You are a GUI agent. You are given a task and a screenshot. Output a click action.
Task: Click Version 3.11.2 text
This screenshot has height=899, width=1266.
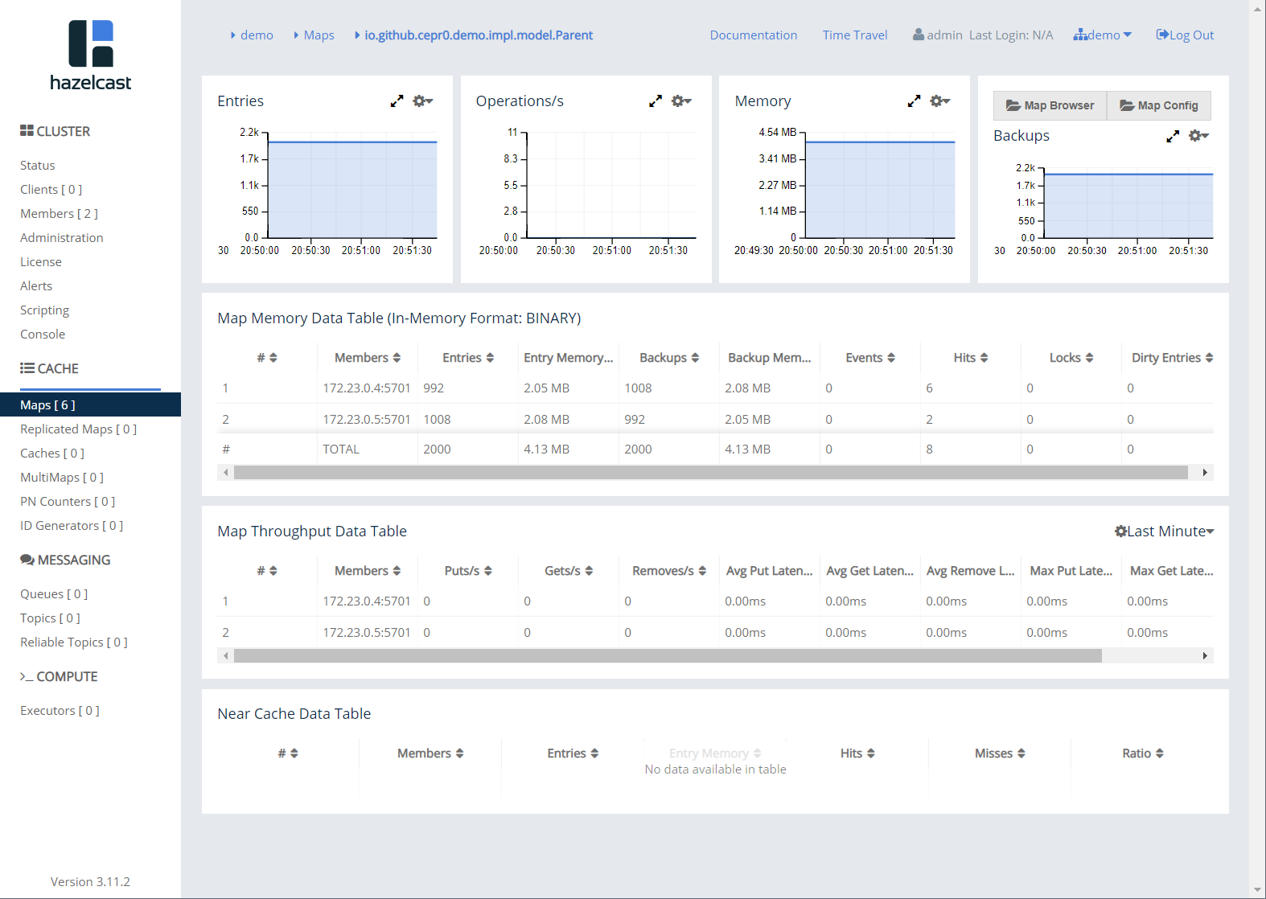90,882
